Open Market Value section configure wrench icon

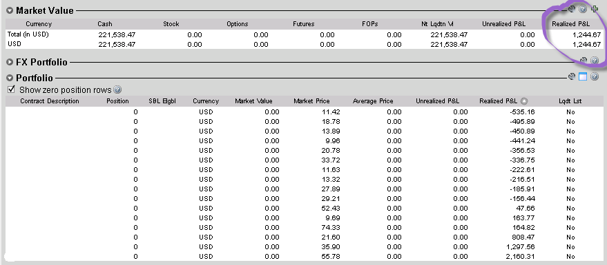point(572,9)
